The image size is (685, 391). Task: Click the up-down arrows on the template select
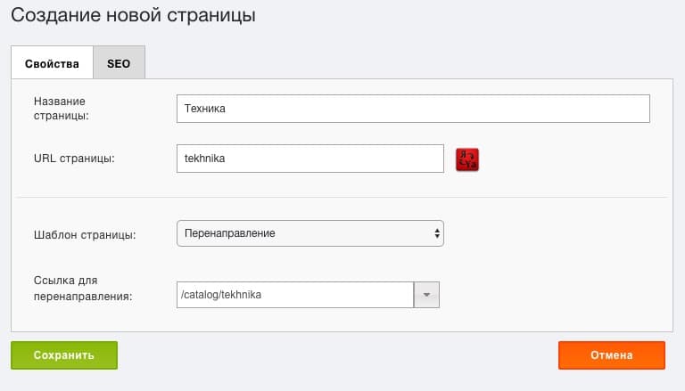[x=437, y=233]
